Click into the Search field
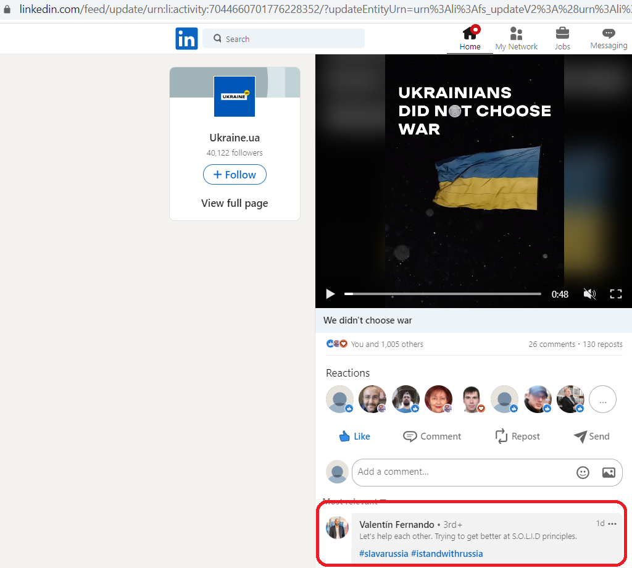632x568 pixels. [x=283, y=39]
